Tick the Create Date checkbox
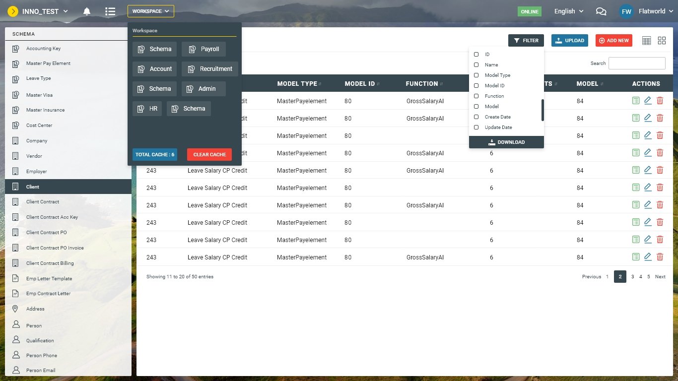This screenshot has height=381, width=678. coord(476,117)
